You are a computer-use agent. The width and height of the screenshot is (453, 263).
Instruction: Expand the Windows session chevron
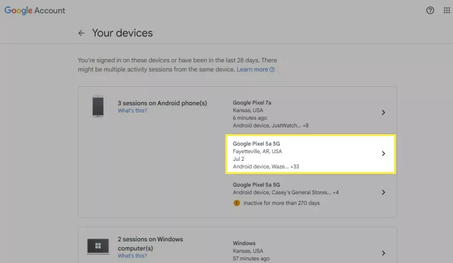pyautogui.click(x=384, y=253)
